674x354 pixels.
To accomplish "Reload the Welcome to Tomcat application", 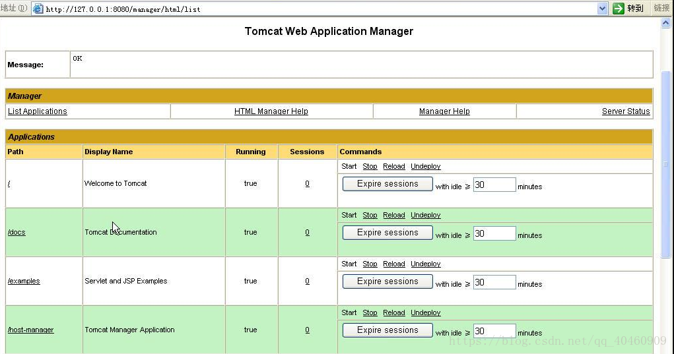I will coord(393,167).
